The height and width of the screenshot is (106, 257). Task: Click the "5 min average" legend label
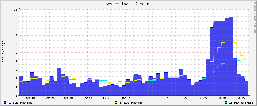point(131,103)
